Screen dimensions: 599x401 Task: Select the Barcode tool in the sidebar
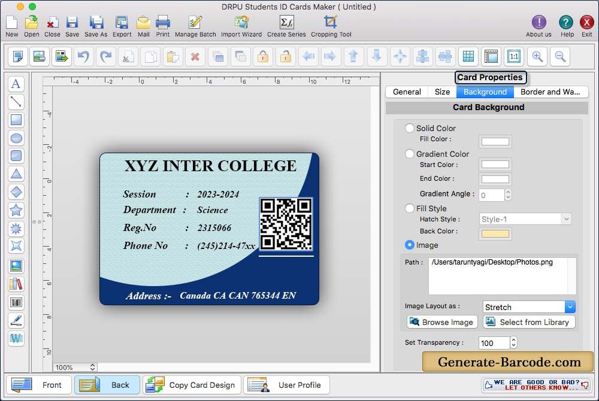click(16, 303)
